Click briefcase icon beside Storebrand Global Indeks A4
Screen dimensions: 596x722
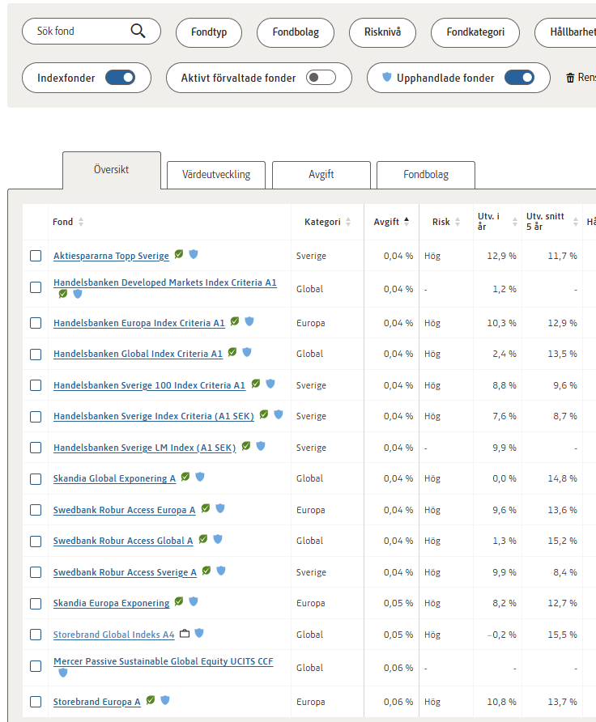click(185, 634)
